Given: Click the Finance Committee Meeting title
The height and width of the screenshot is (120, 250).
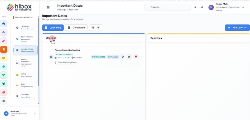Looking at the screenshot, I should pyautogui.click(x=67, y=50).
